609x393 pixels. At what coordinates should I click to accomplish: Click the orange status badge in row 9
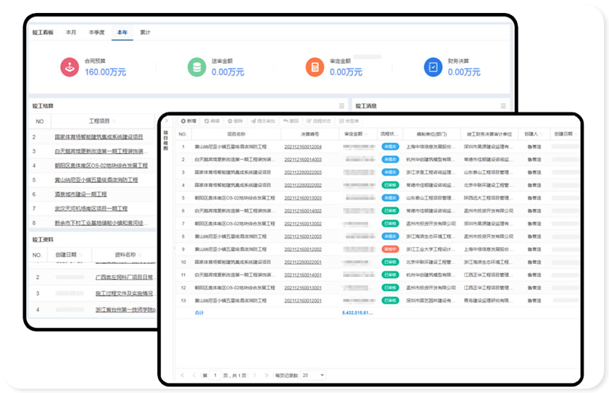point(390,249)
